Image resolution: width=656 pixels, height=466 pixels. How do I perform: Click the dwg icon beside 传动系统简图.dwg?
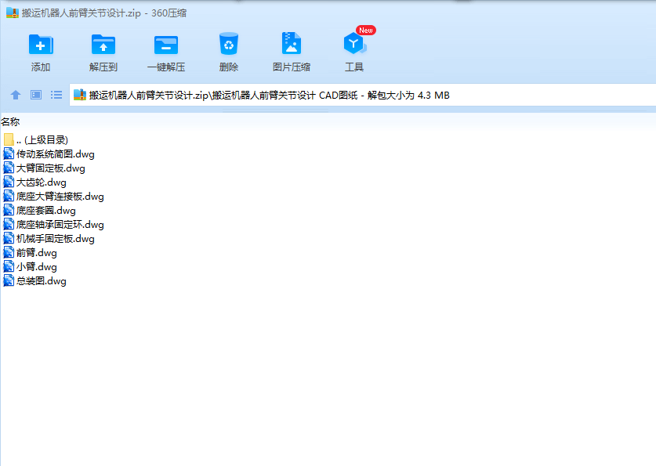point(9,154)
